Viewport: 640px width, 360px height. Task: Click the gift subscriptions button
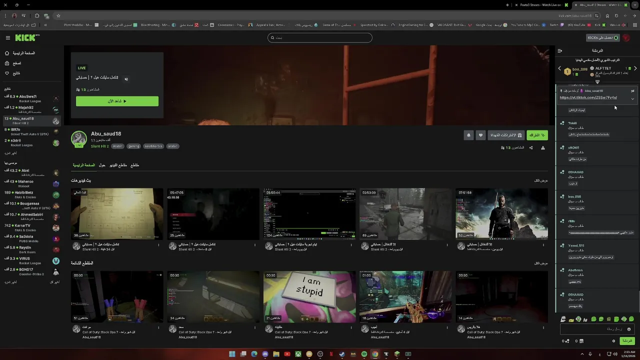click(505, 135)
